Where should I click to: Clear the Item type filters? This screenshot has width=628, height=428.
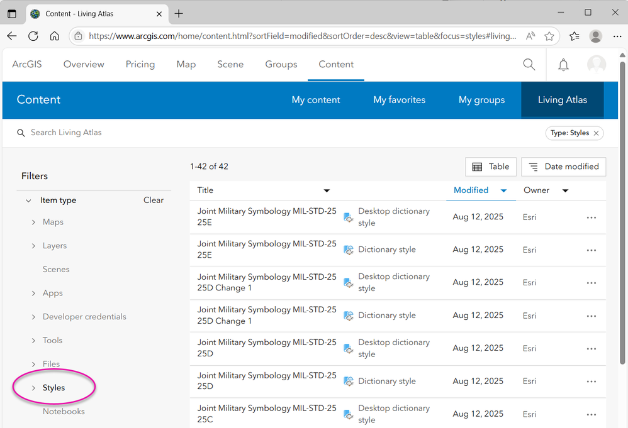pyautogui.click(x=154, y=200)
